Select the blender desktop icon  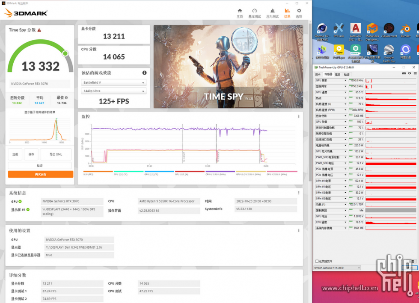pos(405,30)
